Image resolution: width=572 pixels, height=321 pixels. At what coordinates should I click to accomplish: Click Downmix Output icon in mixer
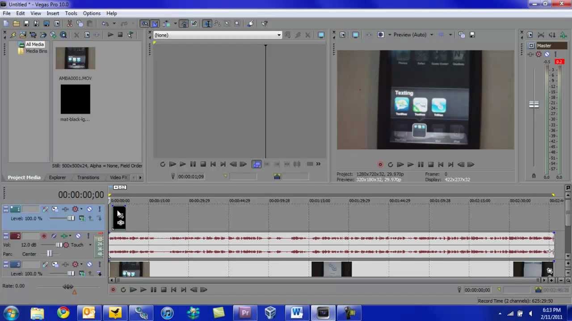541,35
